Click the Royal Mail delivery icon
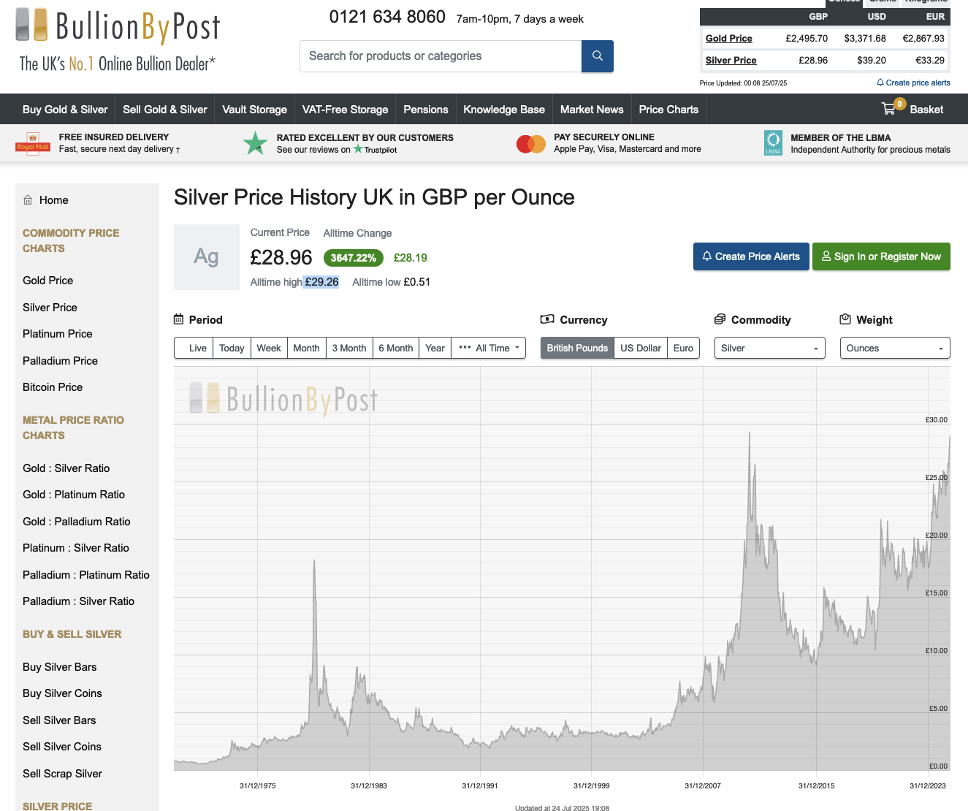This screenshot has width=968, height=811. (33, 142)
